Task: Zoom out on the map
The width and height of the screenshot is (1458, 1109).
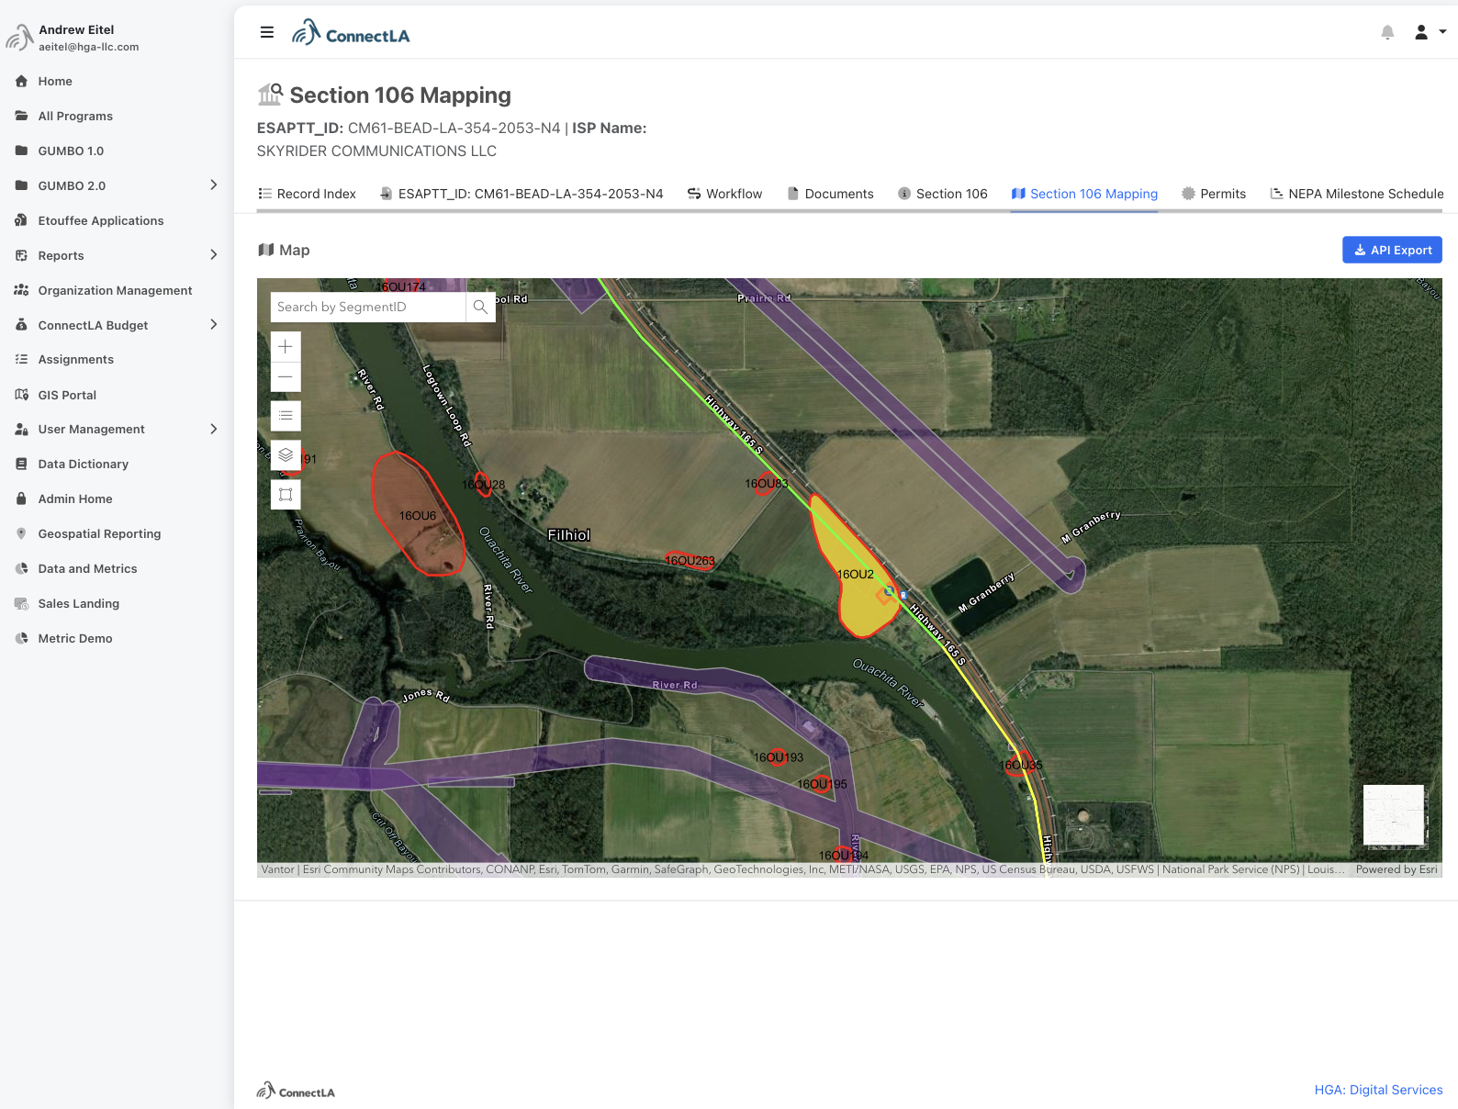Action: click(x=286, y=376)
